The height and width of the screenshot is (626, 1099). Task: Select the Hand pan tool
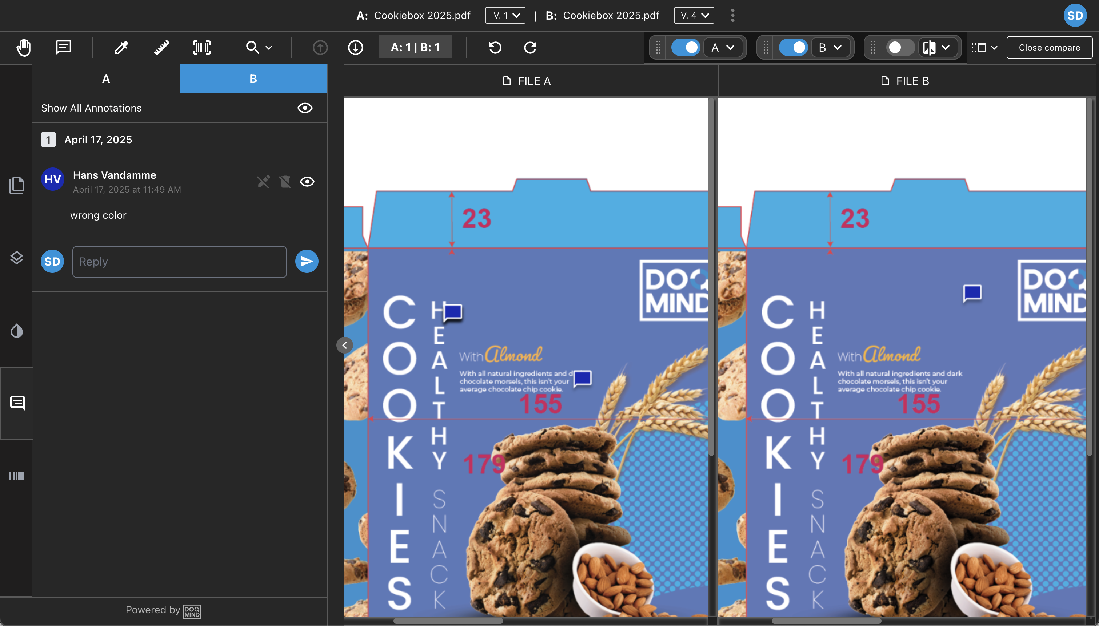[24, 47]
